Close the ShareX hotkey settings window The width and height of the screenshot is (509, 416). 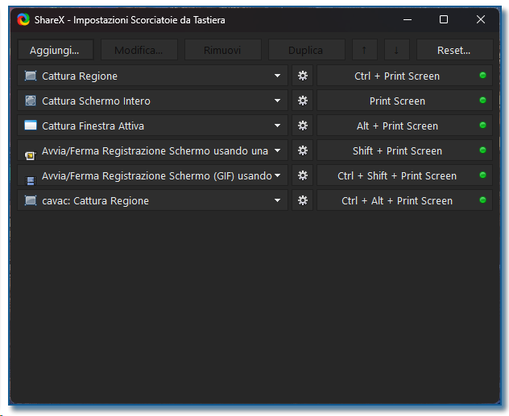(481, 20)
